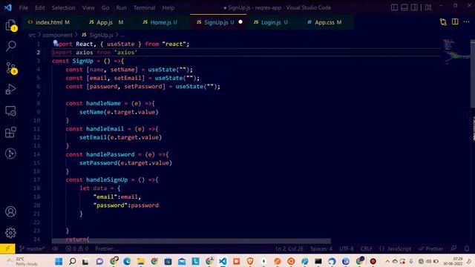Open the Remote Explorer view
Screen dimensions: 475x267
pos(10,111)
